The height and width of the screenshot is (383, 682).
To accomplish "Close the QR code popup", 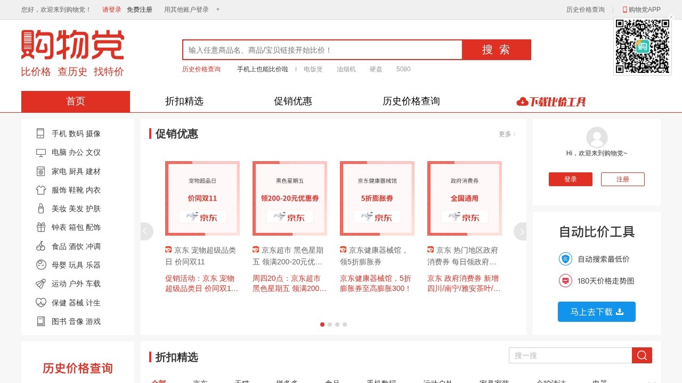I will pyautogui.click(x=671, y=17).
